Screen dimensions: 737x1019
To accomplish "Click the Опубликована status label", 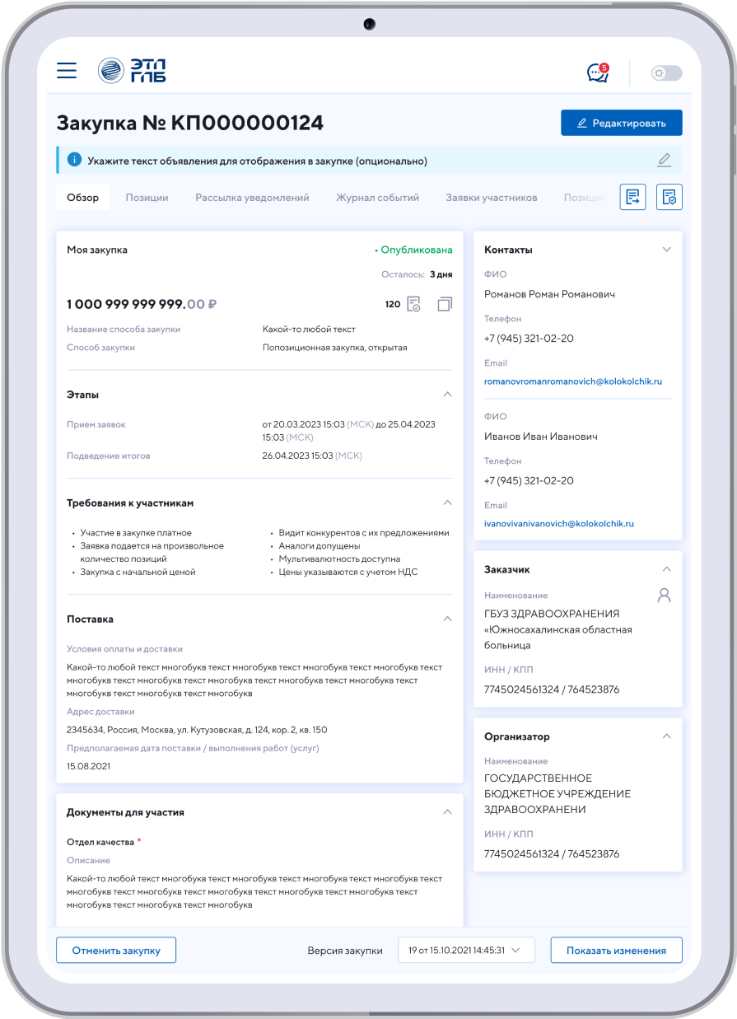I will tap(413, 250).
